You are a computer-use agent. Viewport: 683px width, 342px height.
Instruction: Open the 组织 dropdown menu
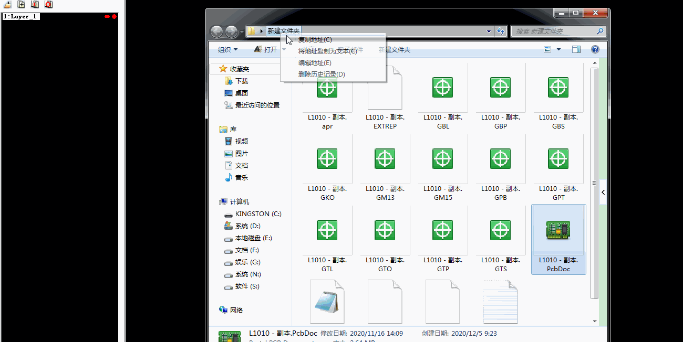tap(227, 50)
